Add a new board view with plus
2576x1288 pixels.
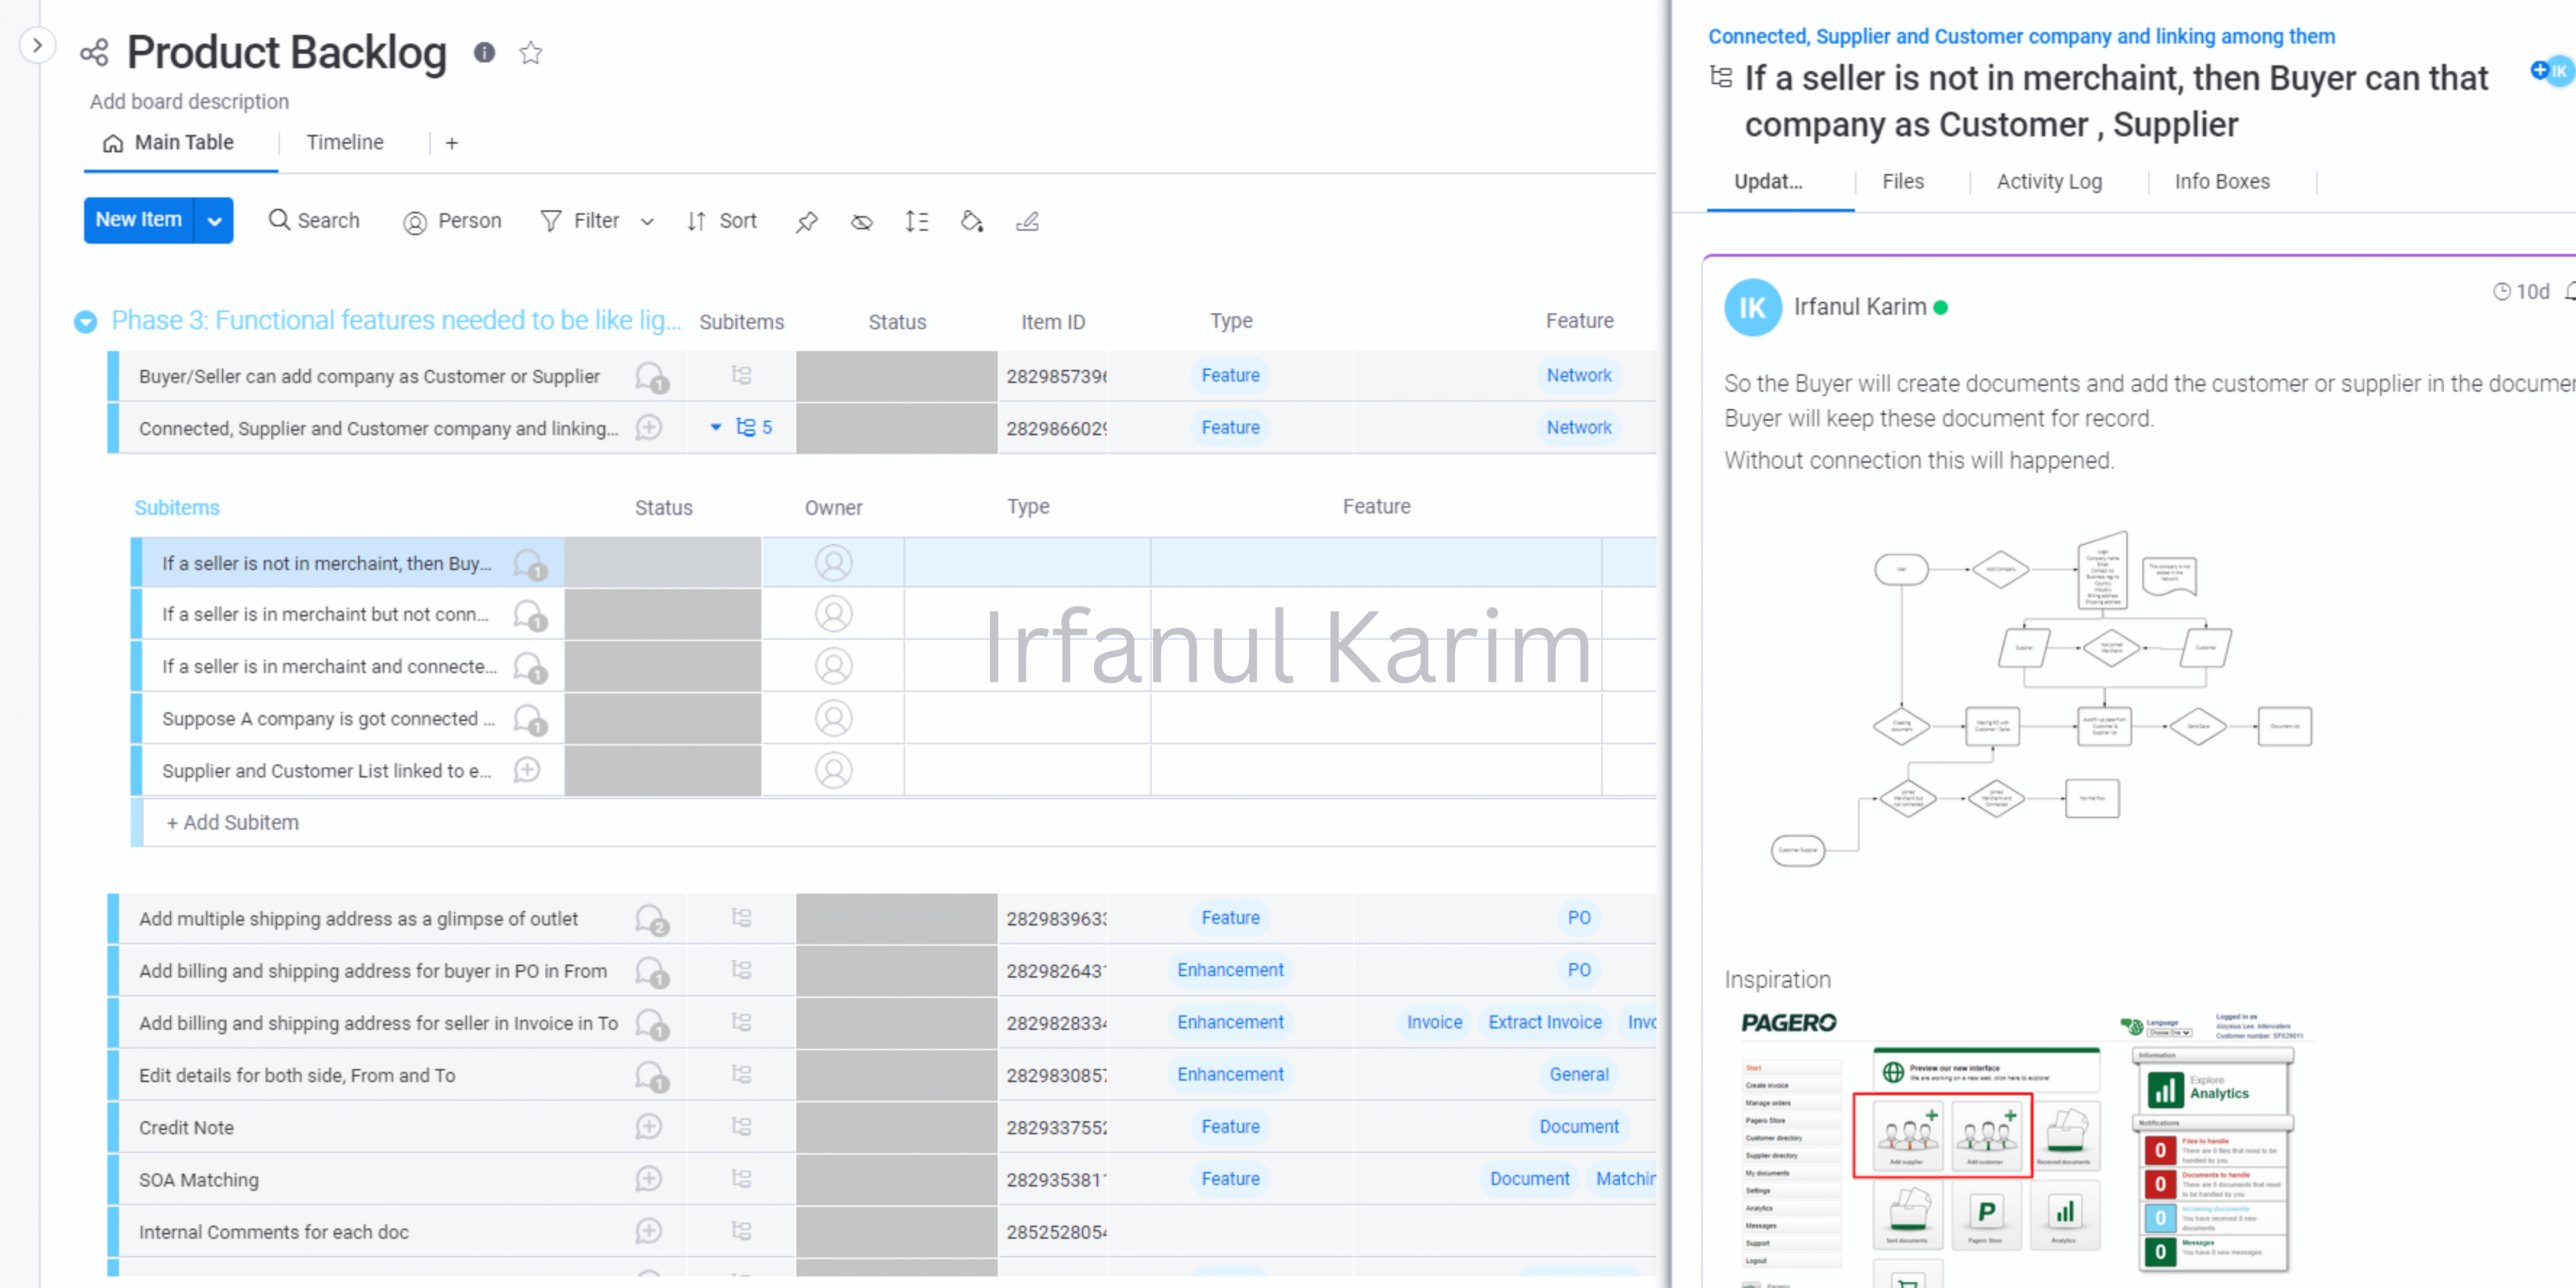[x=452, y=144]
